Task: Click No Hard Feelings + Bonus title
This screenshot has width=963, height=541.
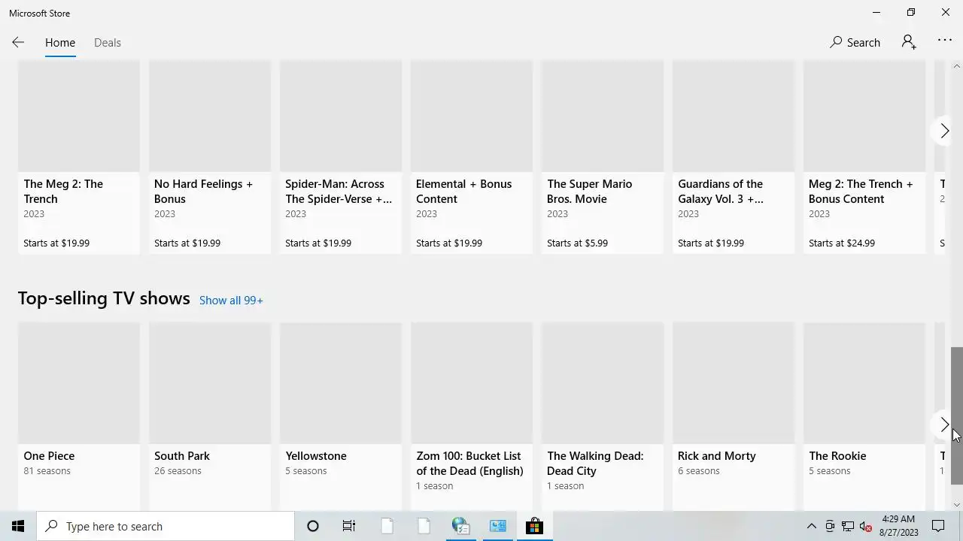Action: (x=203, y=192)
